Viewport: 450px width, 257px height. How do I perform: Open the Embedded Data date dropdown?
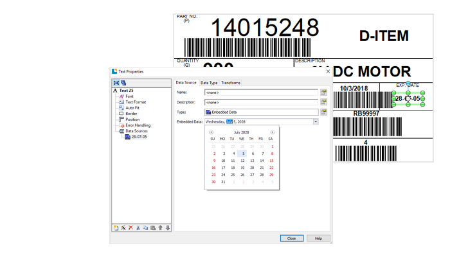(x=316, y=121)
